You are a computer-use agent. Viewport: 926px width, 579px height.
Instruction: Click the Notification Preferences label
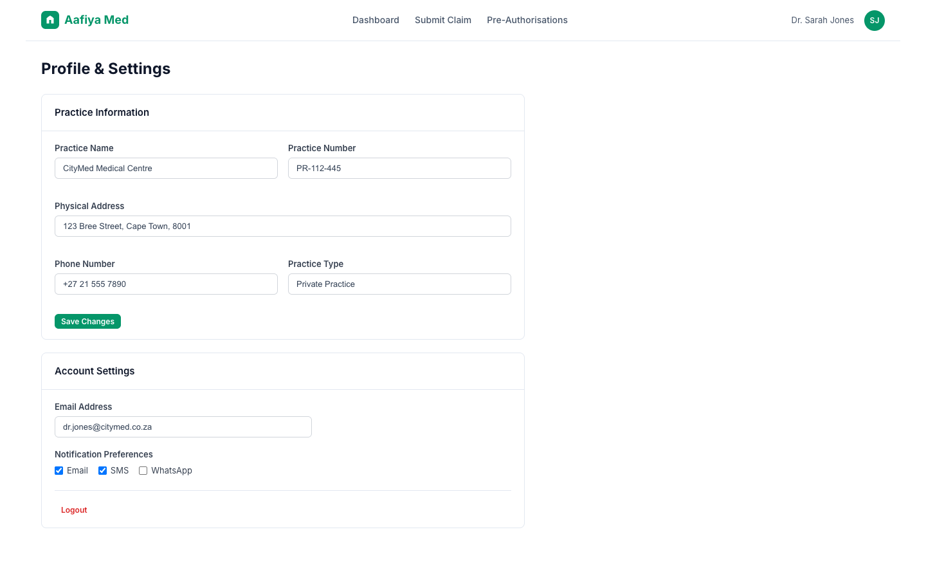tap(104, 454)
